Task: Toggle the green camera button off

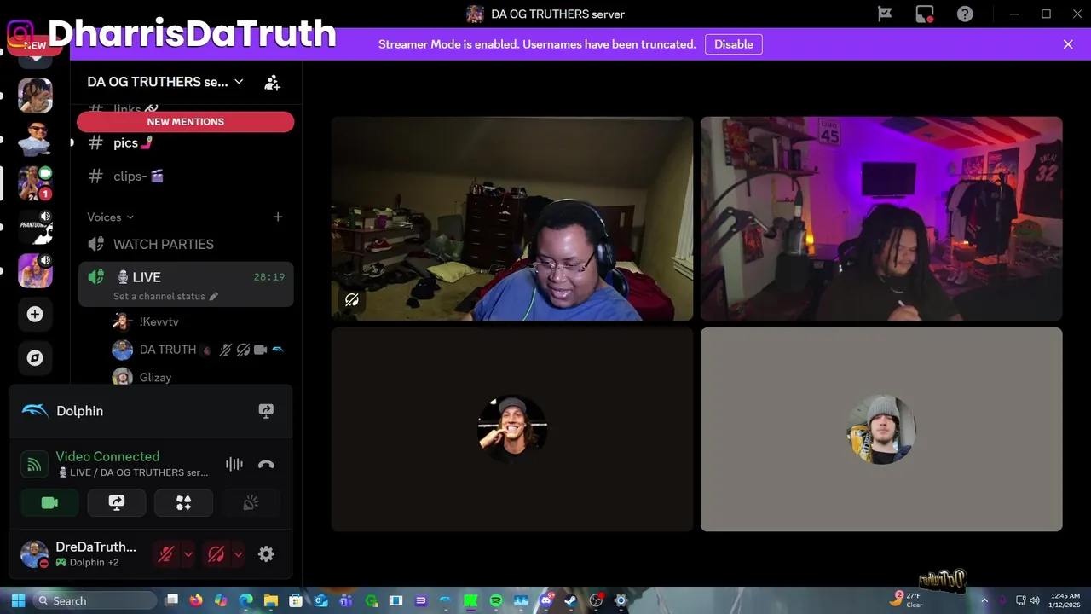Action: click(x=49, y=503)
